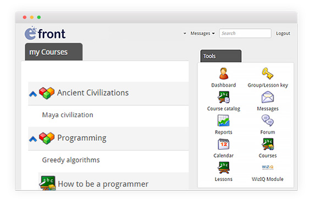Click the Reports label

click(223, 132)
